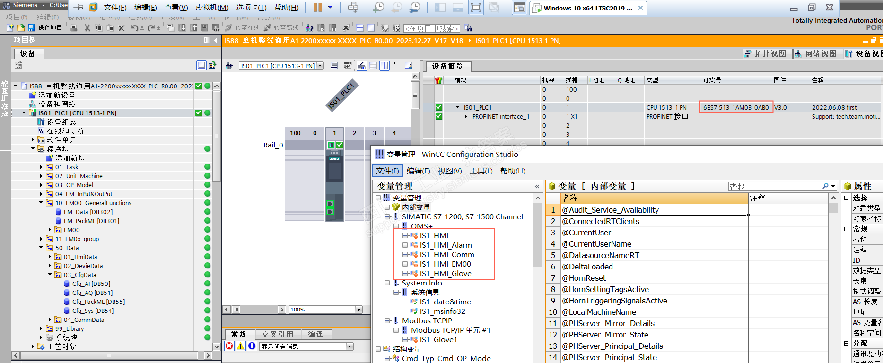Select the EM_Data [DB302] block
Viewport: 883px width, 363px height.
tap(88, 212)
